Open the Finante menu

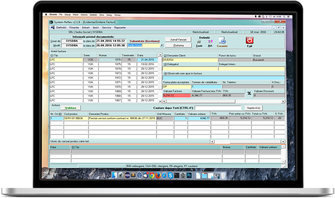point(74,27)
